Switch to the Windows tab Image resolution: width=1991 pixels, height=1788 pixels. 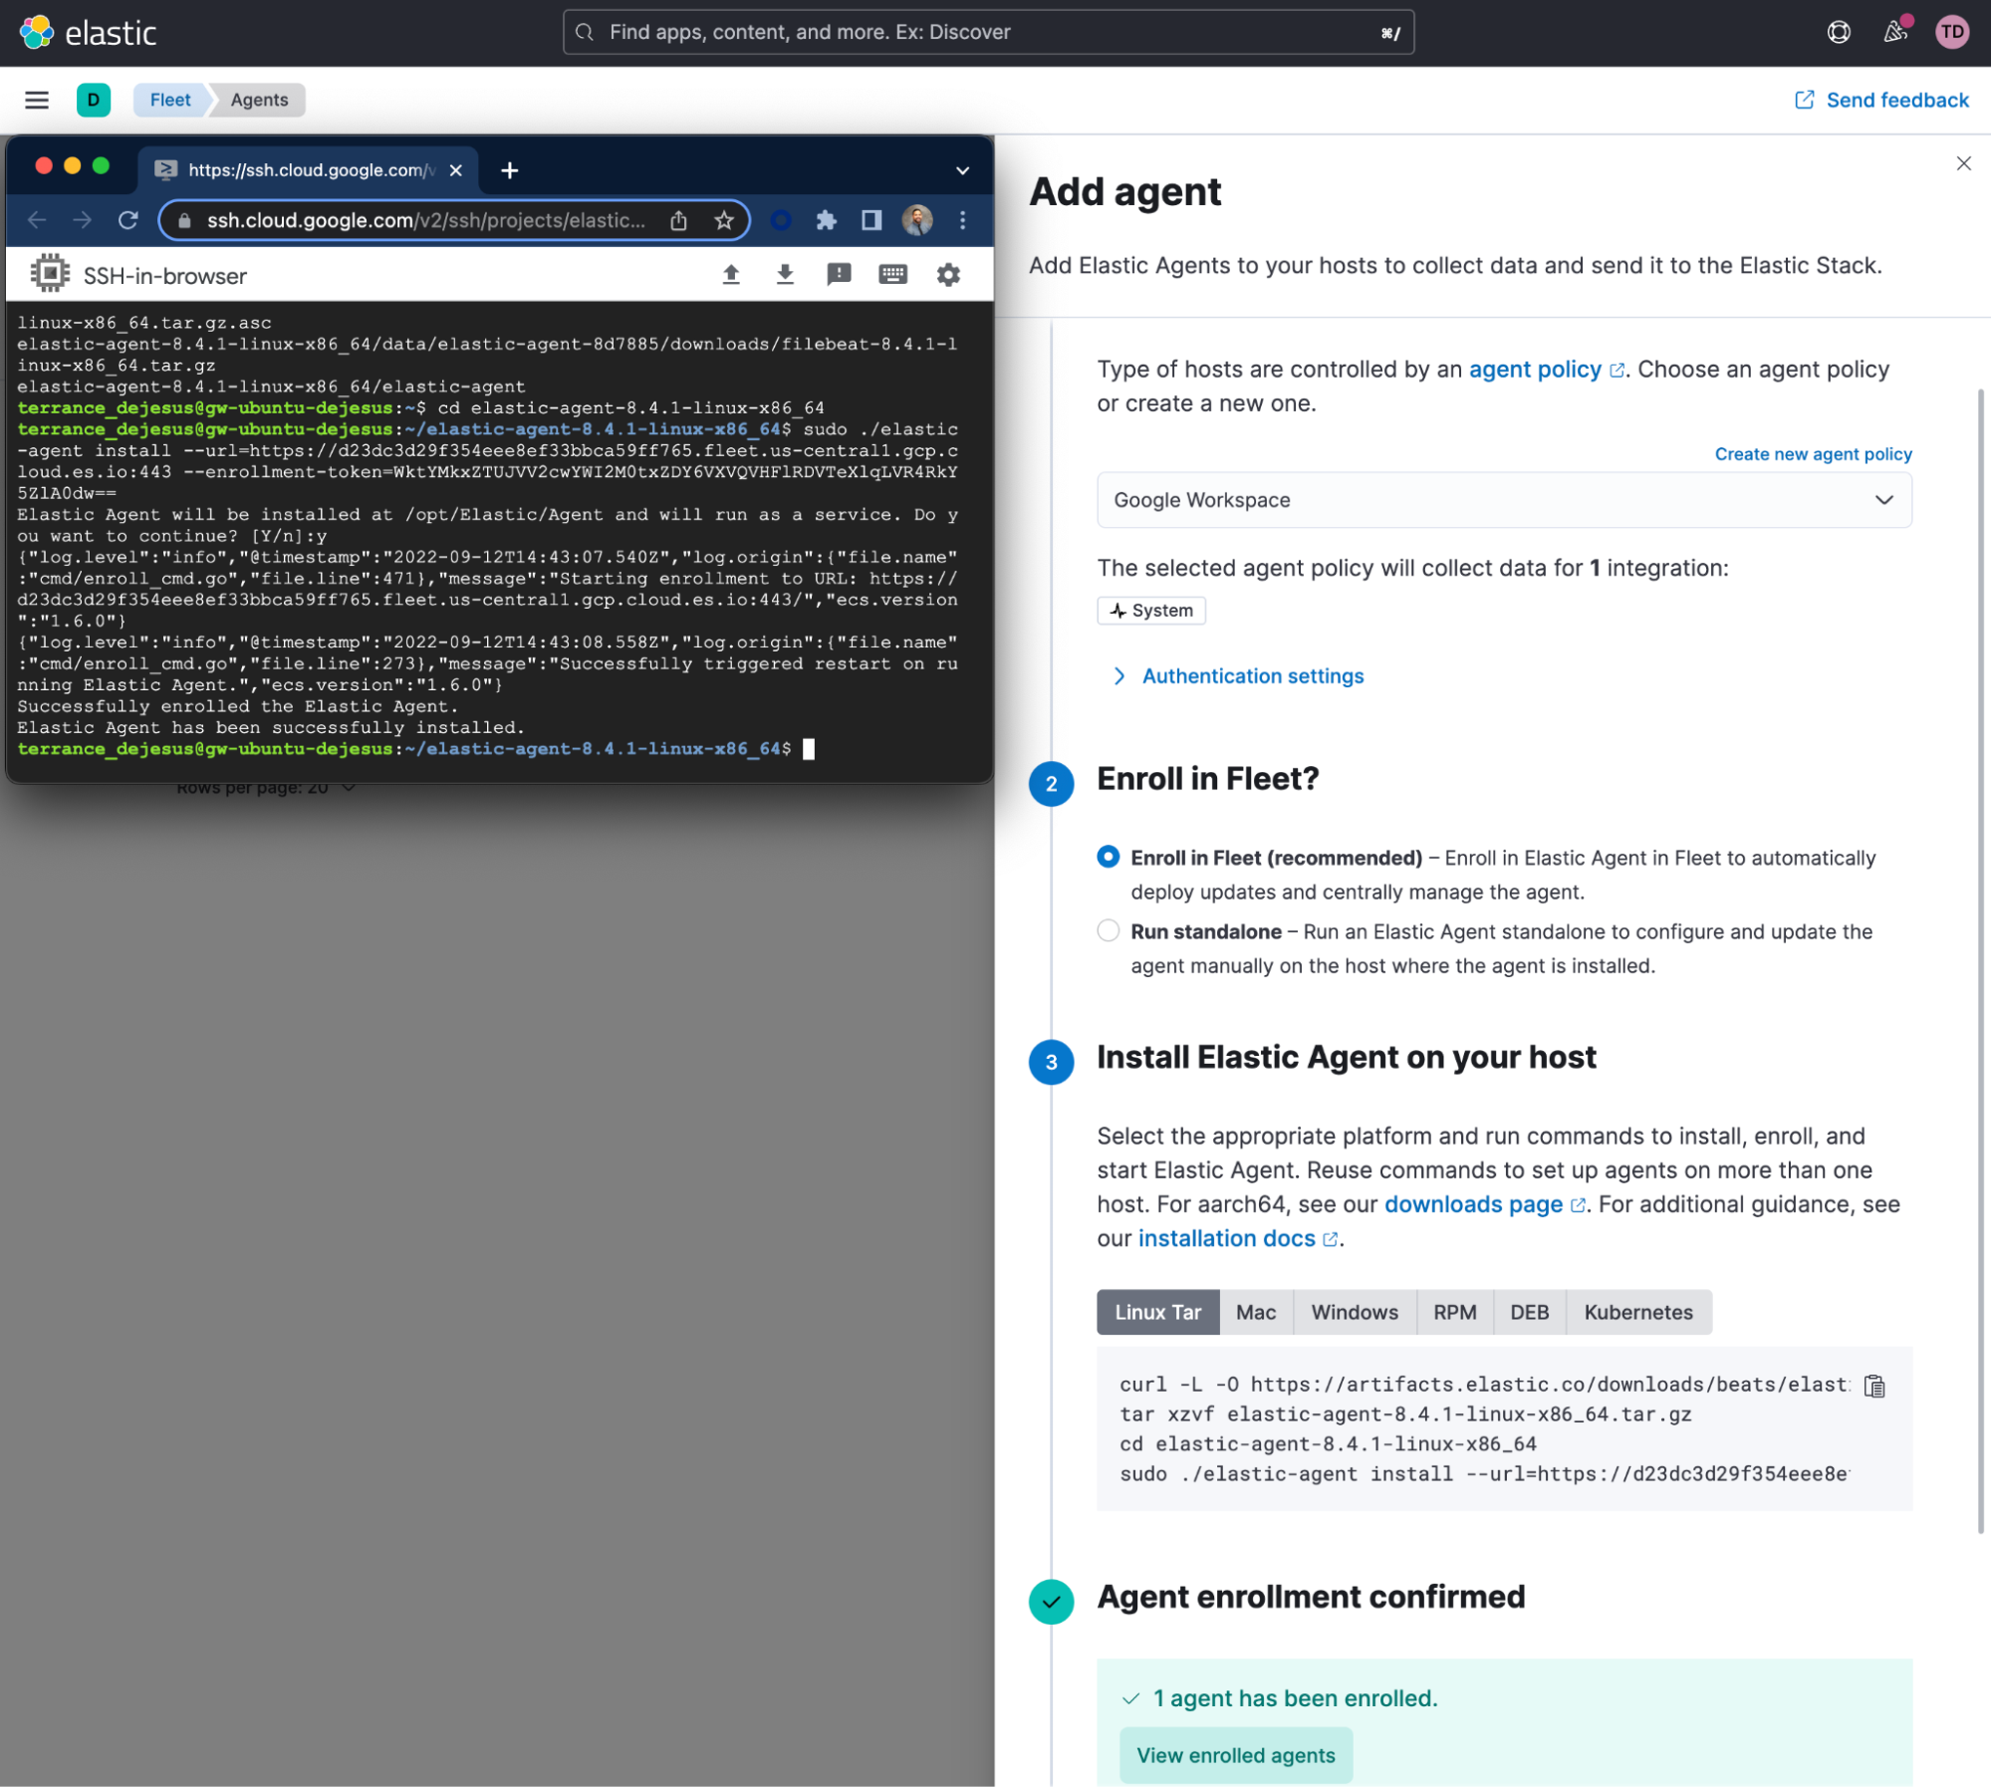1354,1313
